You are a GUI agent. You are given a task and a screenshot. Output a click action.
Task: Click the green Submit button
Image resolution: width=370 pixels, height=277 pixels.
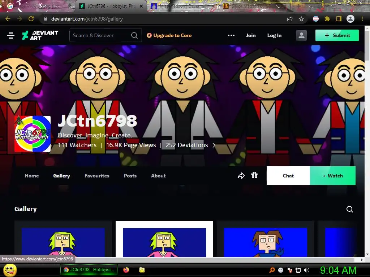(x=337, y=35)
